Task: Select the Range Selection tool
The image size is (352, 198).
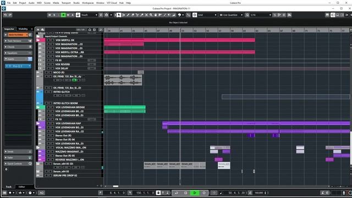Action: point(123,15)
